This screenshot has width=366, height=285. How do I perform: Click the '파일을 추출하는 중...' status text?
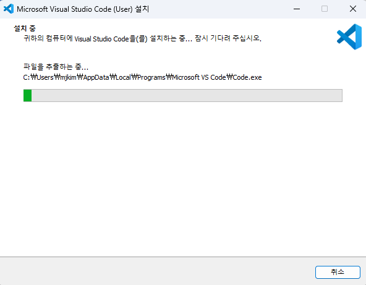56,67
